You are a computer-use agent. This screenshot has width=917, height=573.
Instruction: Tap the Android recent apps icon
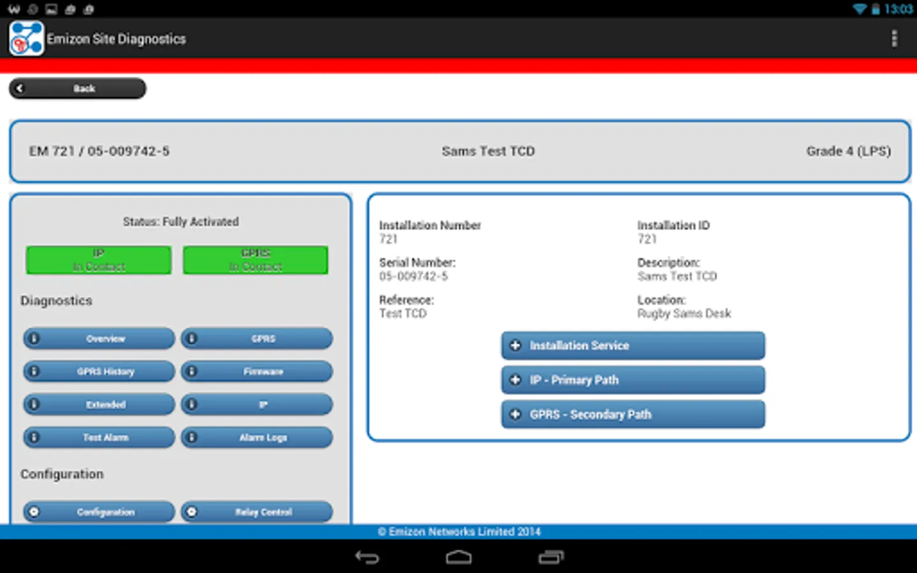[x=551, y=557]
